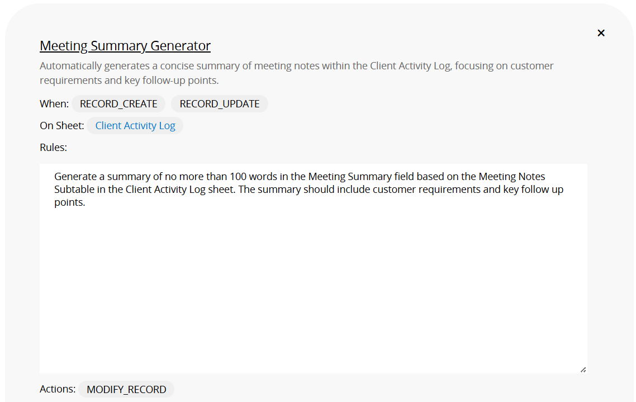This screenshot has height=402, width=636.
Task: Close the Meeting Summary Generator dialog
Action: click(x=601, y=33)
